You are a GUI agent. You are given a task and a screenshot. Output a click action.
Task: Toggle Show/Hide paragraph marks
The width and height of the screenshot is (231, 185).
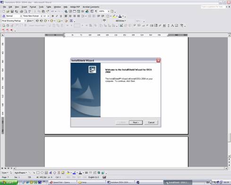coord(96,11)
